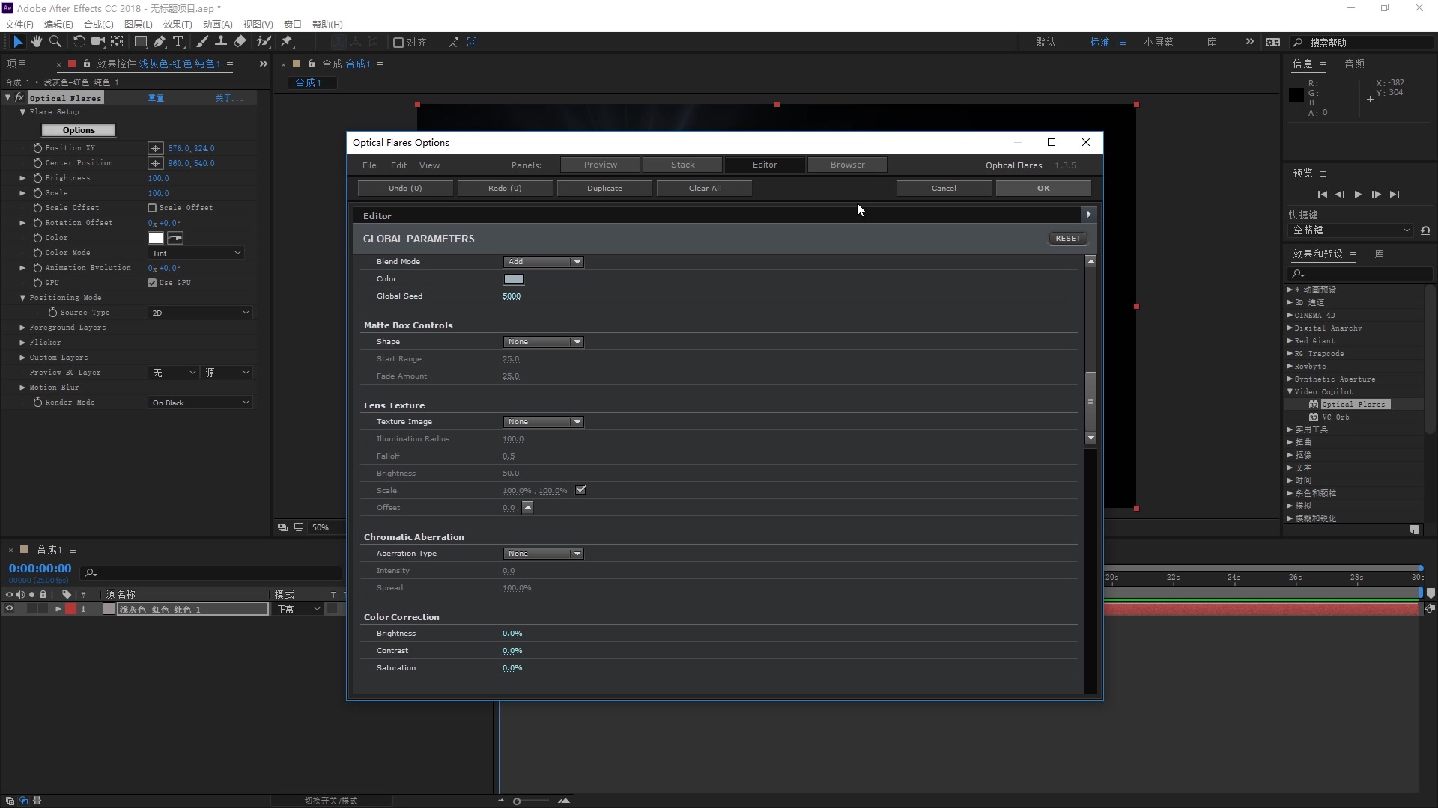Select the Pen tool
Viewport: 1438px width, 808px height.
(160, 42)
